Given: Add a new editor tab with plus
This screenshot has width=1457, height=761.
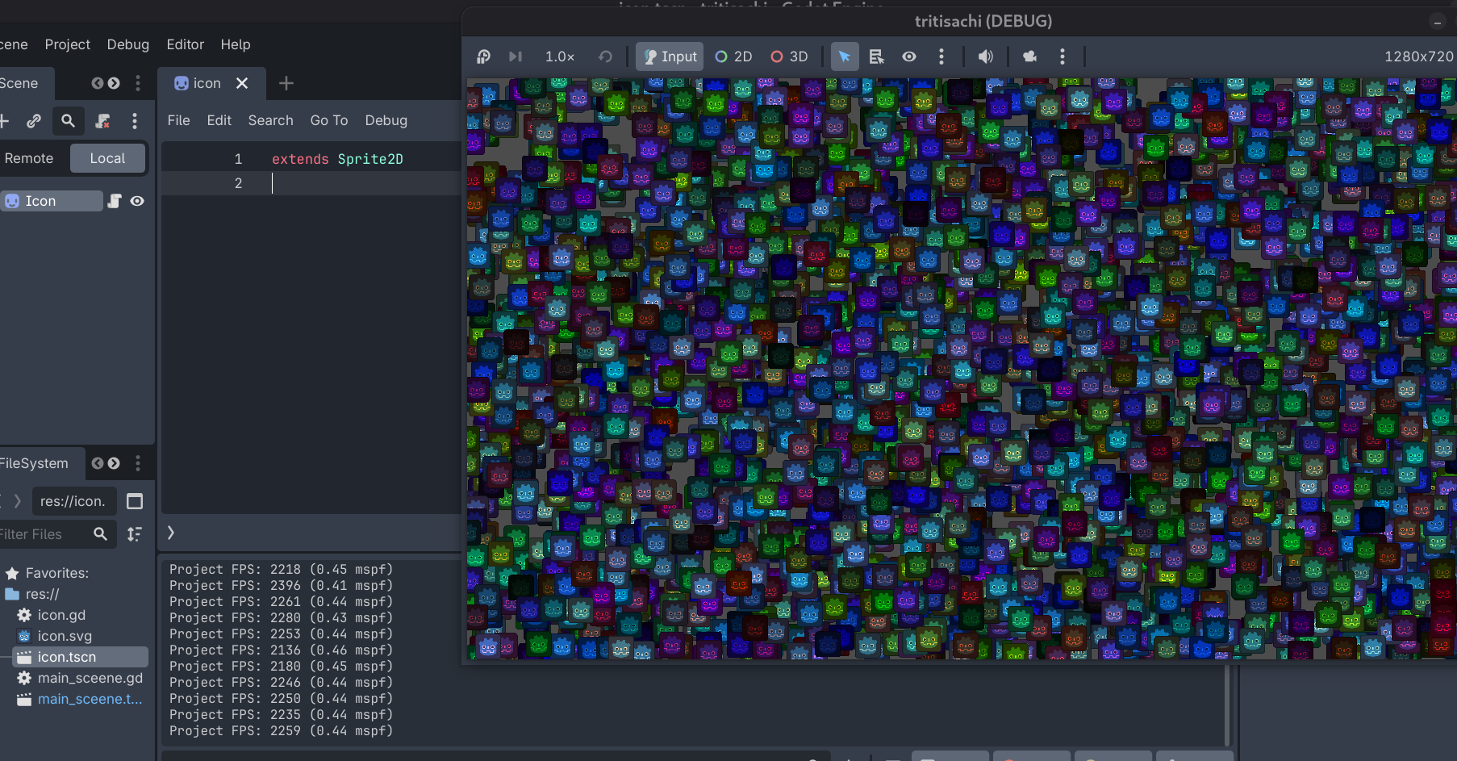Looking at the screenshot, I should pos(286,83).
